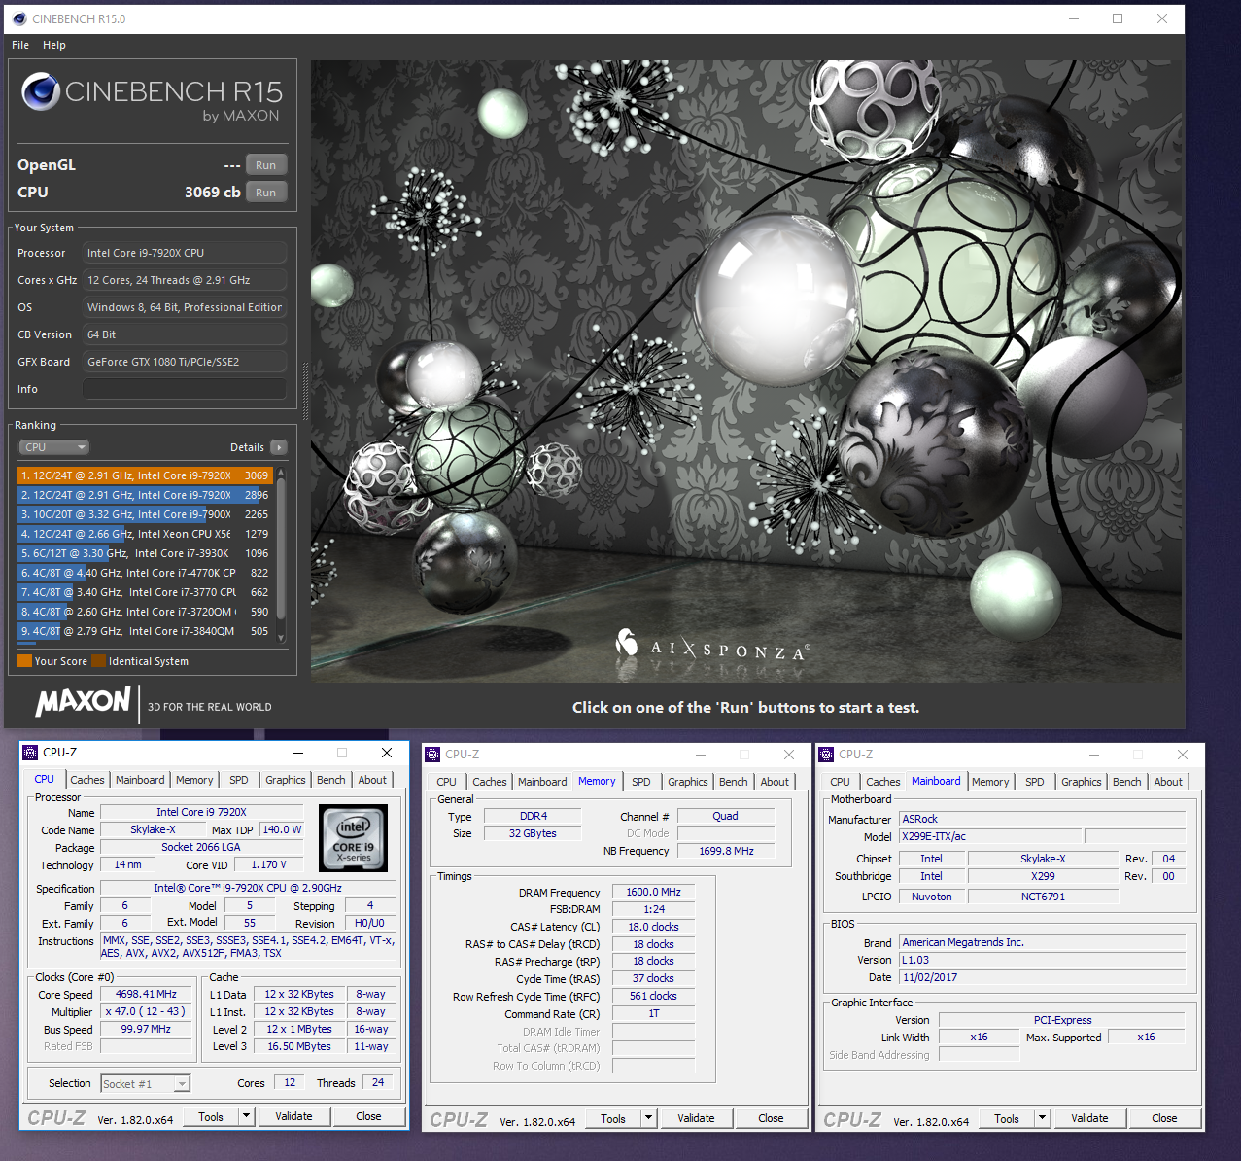Open About tab in right CPU-Z window

(1168, 782)
